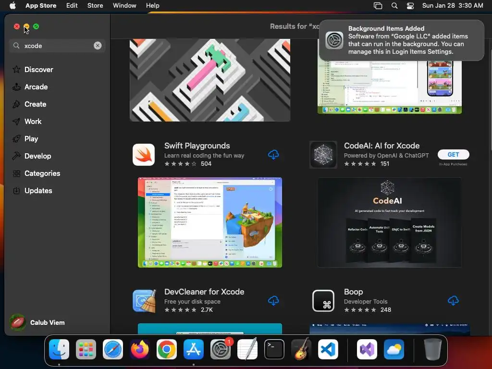Open System Settings from the Dock
The height and width of the screenshot is (369, 492).
click(220, 349)
